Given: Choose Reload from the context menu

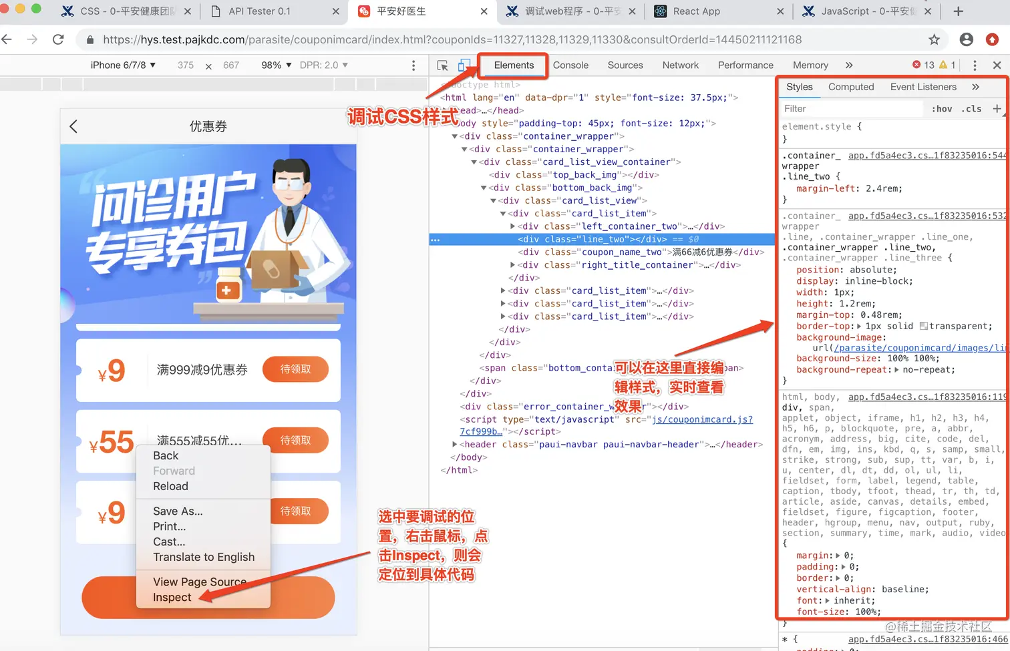Looking at the screenshot, I should coord(170,486).
